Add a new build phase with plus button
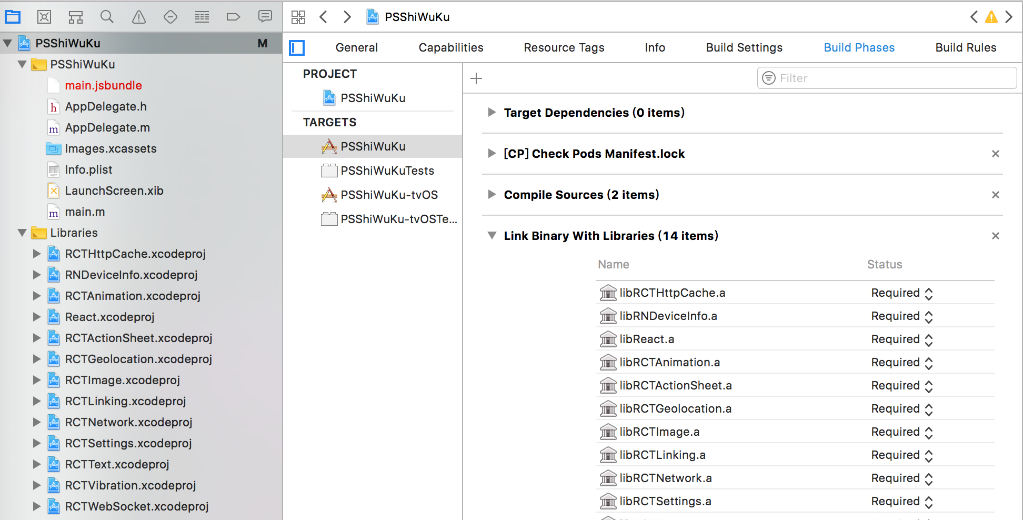This screenshot has width=1023, height=520. point(476,78)
